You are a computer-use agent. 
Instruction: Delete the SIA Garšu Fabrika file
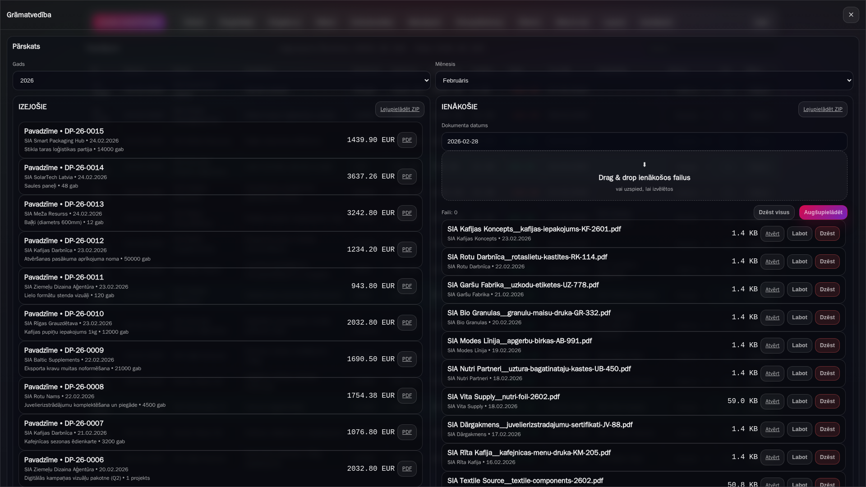pos(827,289)
